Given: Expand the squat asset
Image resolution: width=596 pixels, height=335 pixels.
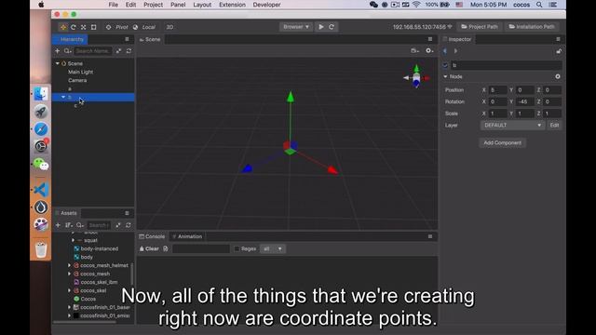Looking at the screenshot, I should [73, 240].
